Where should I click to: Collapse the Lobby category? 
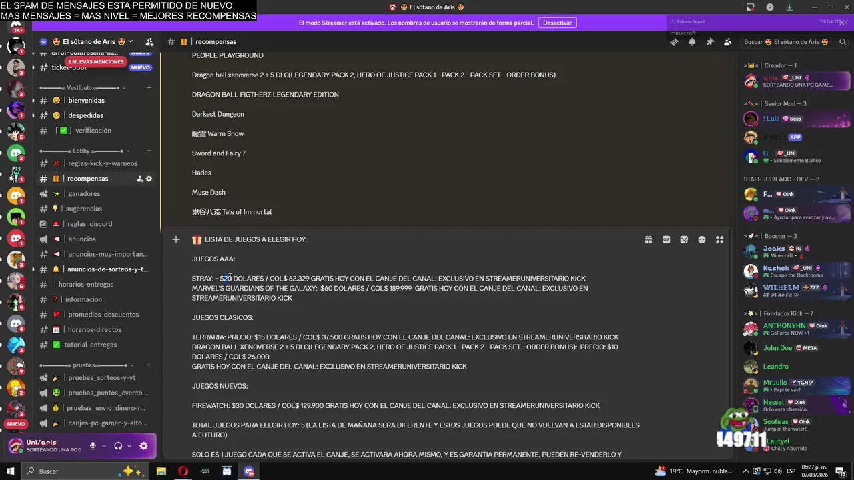pyautogui.click(x=85, y=151)
